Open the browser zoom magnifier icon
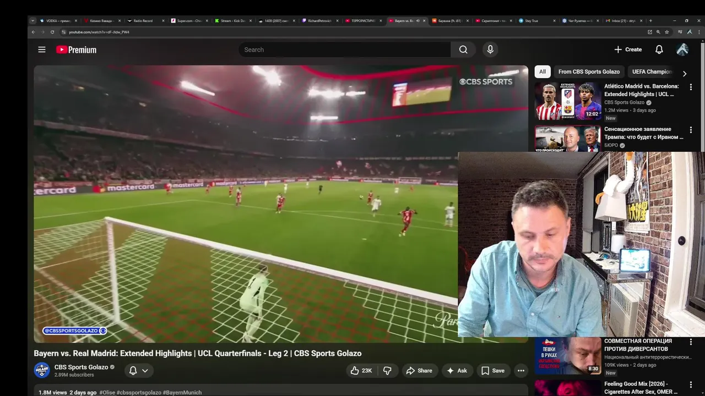The image size is (705, 396). point(658,32)
